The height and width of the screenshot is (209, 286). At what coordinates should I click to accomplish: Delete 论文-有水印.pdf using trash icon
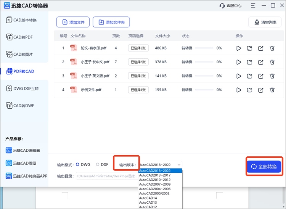[272, 48]
